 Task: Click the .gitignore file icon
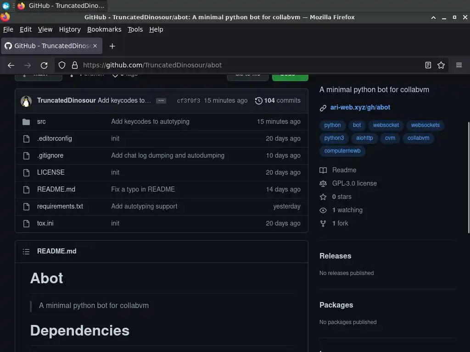point(26,156)
